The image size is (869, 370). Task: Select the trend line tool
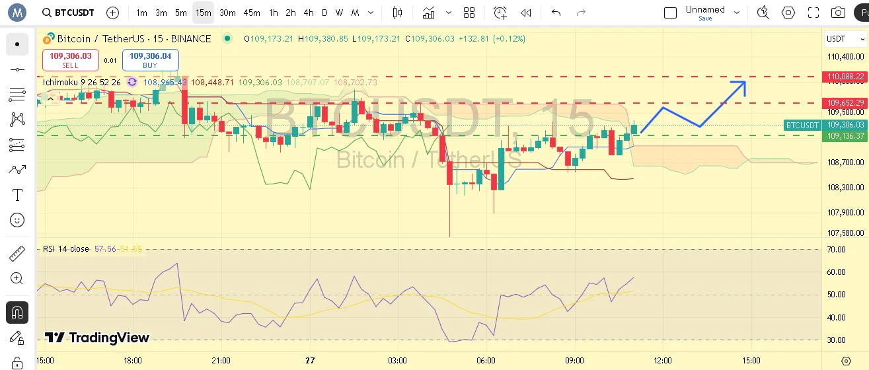17,69
